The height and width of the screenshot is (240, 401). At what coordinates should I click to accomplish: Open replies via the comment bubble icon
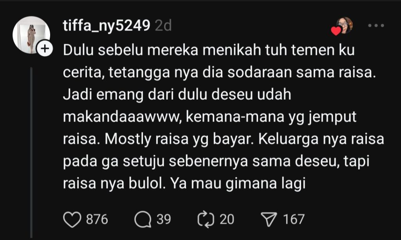143,220
